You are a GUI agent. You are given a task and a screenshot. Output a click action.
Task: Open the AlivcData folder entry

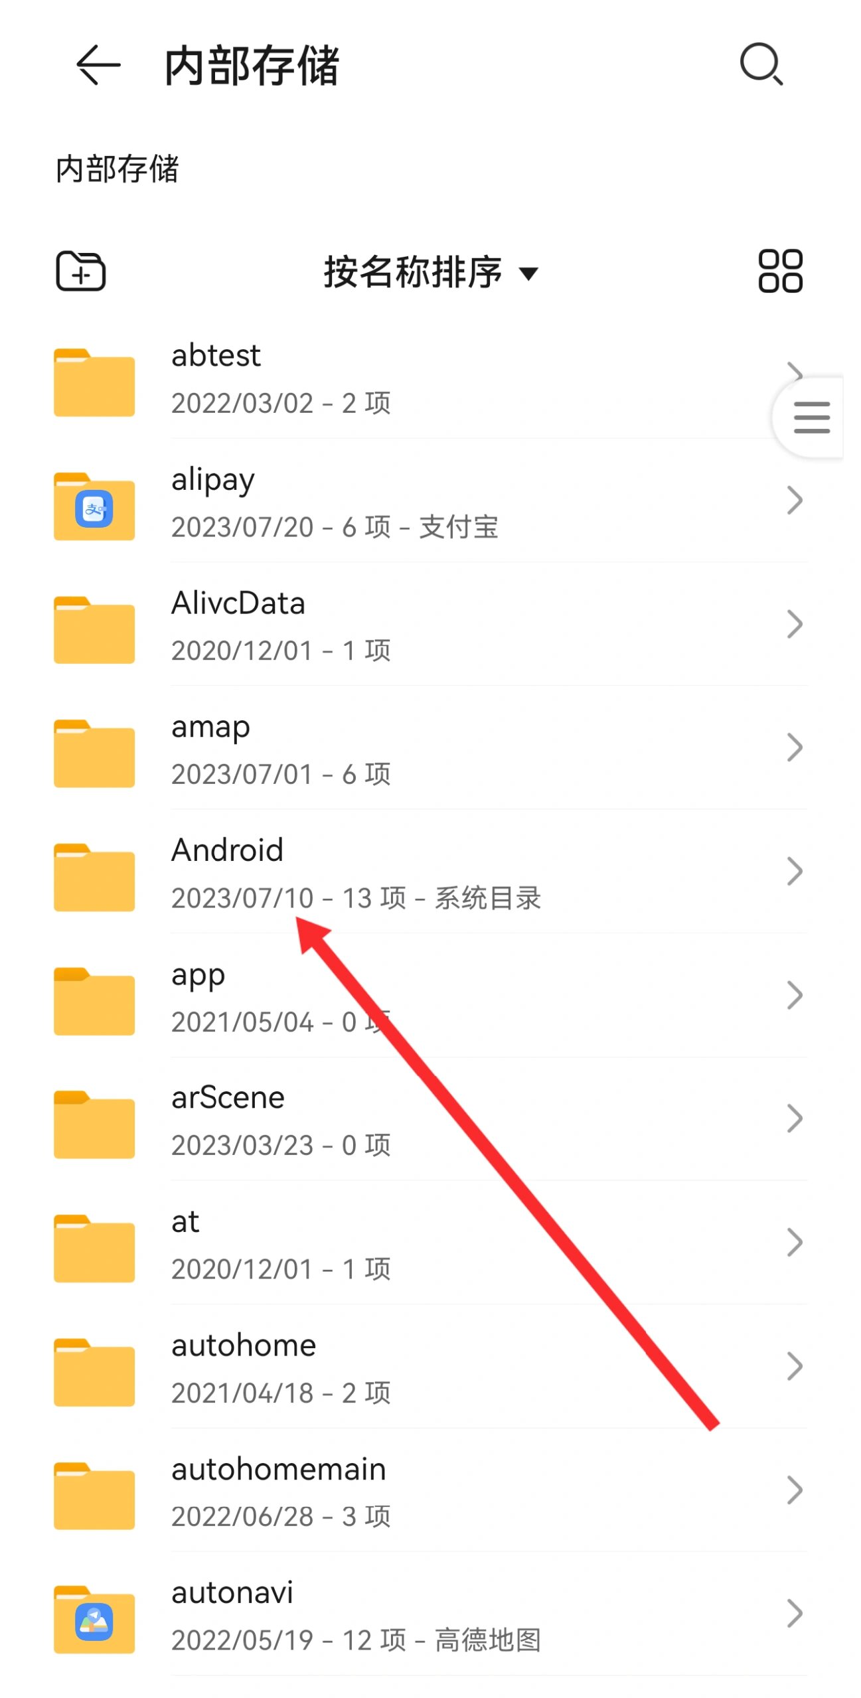click(430, 624)
